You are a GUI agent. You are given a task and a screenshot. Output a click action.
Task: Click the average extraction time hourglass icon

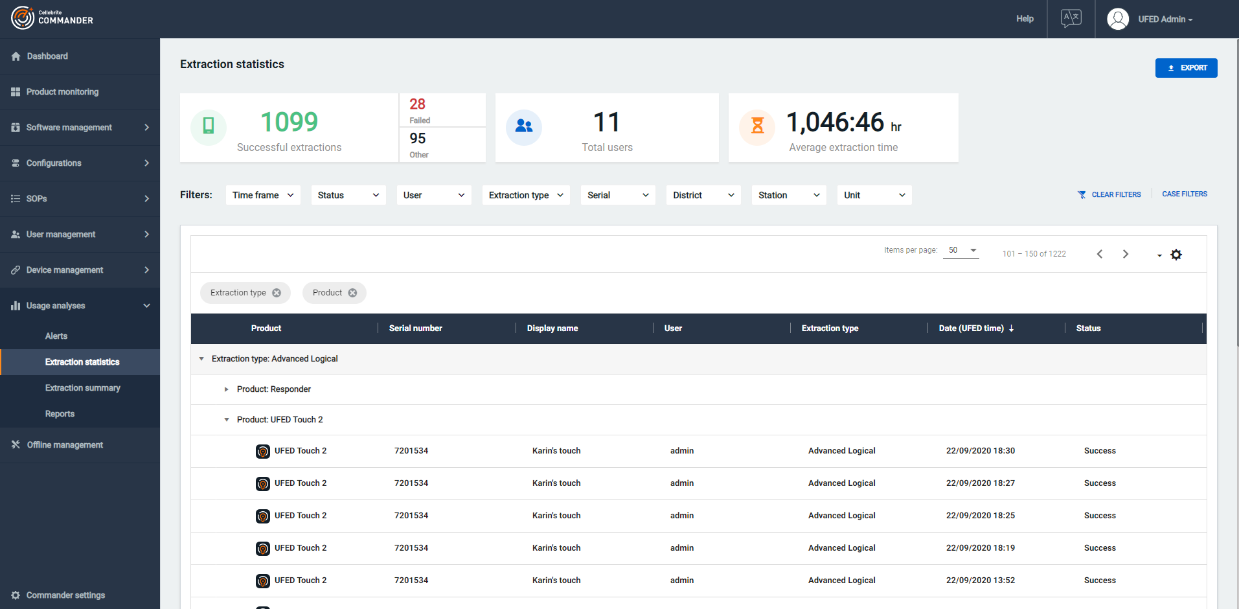point(757,127)
